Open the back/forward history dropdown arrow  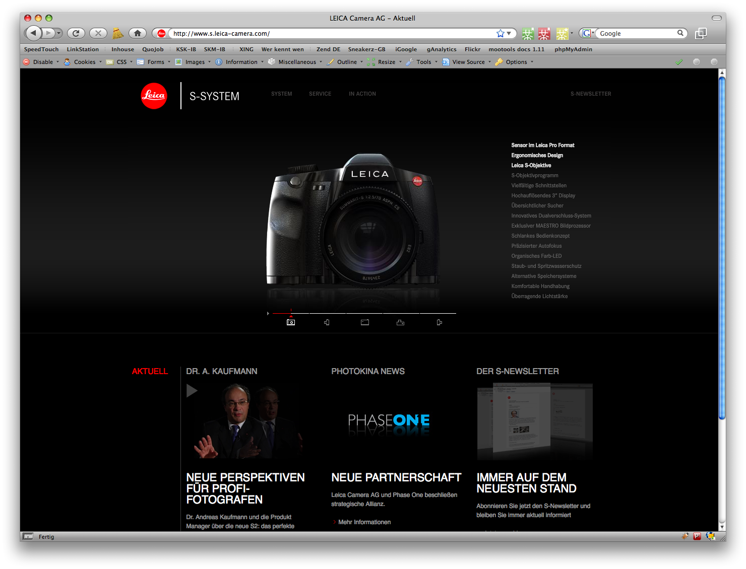pos(59,33)
